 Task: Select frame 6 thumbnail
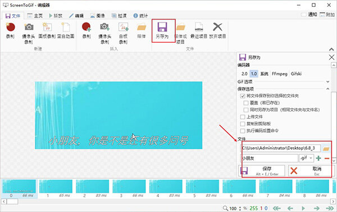coord(239,186)
